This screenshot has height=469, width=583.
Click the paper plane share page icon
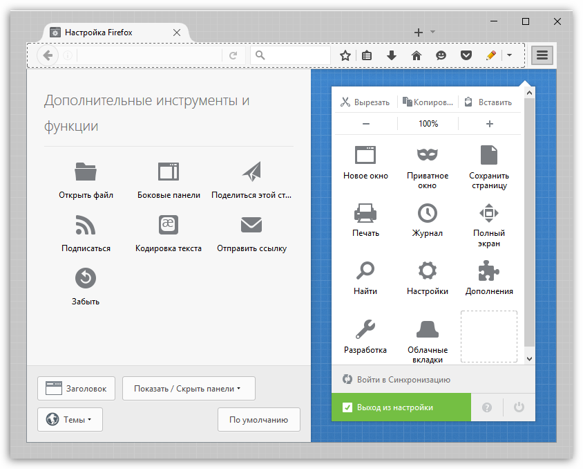click(251, 172)
